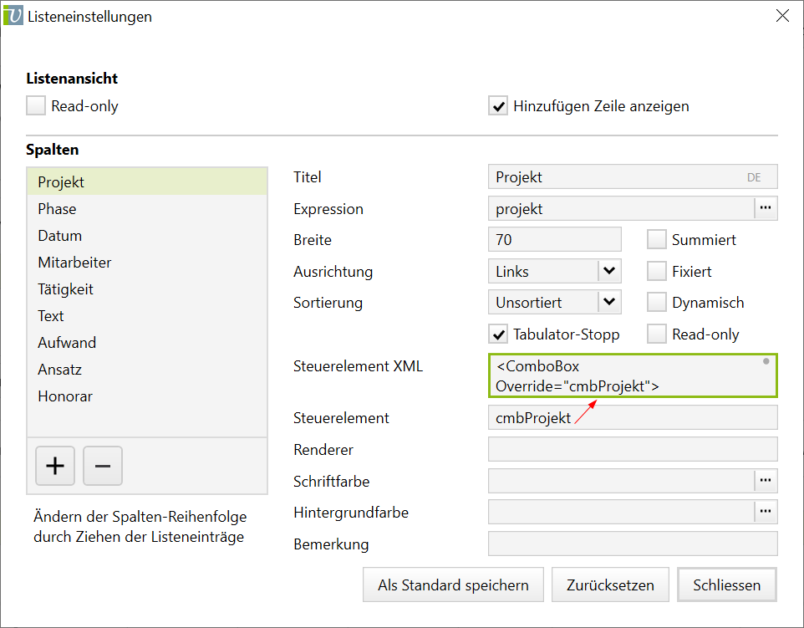This screenshot has width=804, height=628.
Task: Select the Honorar column entry
Action: coord(64,396)
